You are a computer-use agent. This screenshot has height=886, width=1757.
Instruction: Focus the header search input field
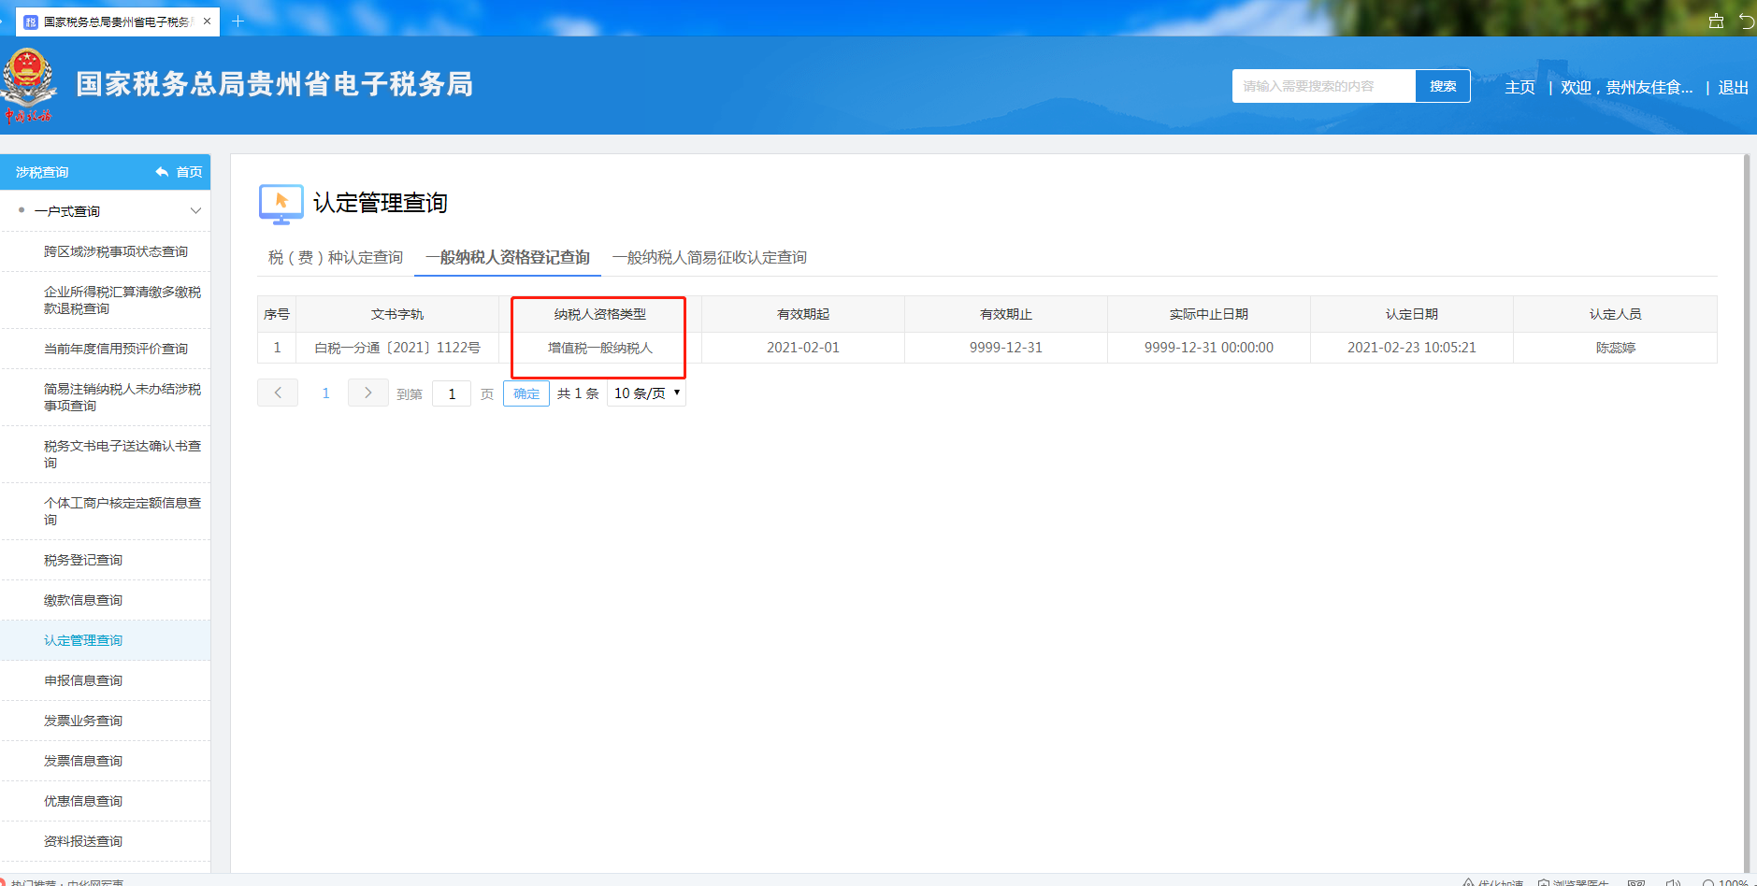point(1322,86)
